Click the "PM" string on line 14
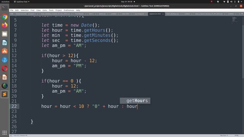The image size is (244, 137). [79, 66]
